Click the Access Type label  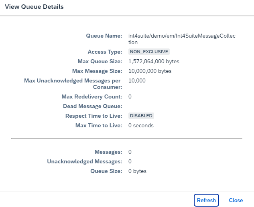[105, 52]
